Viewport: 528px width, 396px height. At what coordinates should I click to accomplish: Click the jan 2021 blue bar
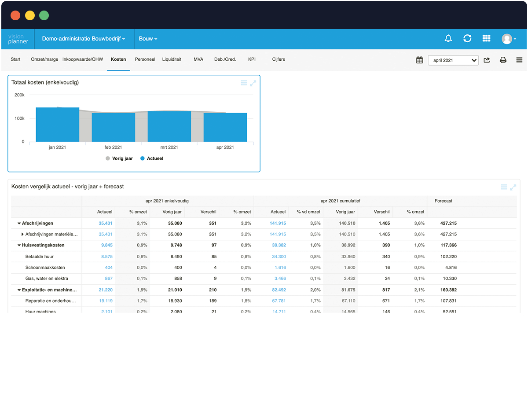[x=58, y=125]
